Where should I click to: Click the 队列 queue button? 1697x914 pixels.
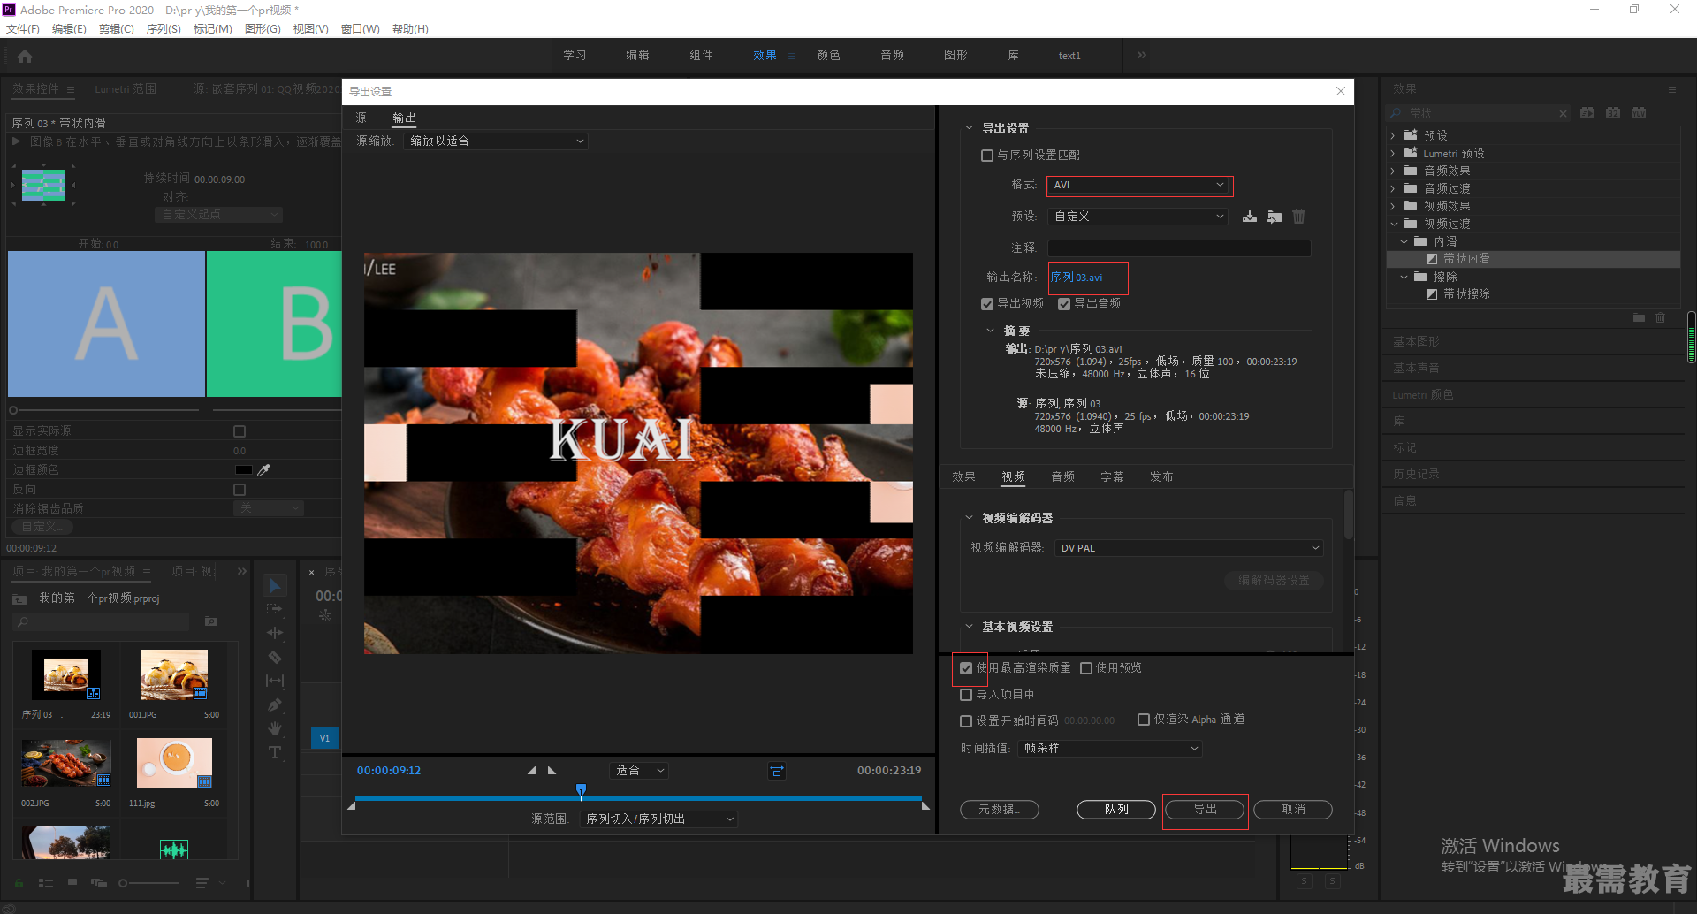(1116, 810)
